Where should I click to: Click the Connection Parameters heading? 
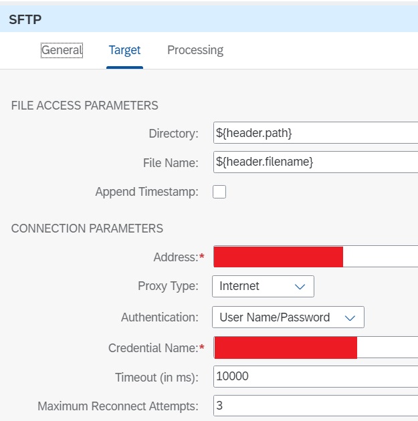87,228
